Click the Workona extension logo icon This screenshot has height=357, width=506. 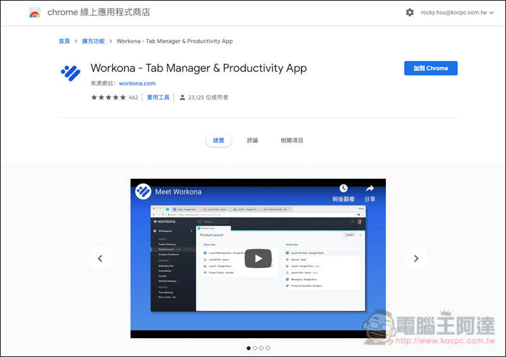pos(71,73)
